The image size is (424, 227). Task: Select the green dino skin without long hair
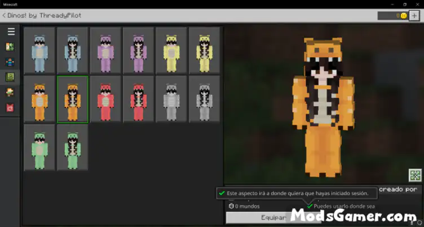pyautogui.click(x=39, y=147)
